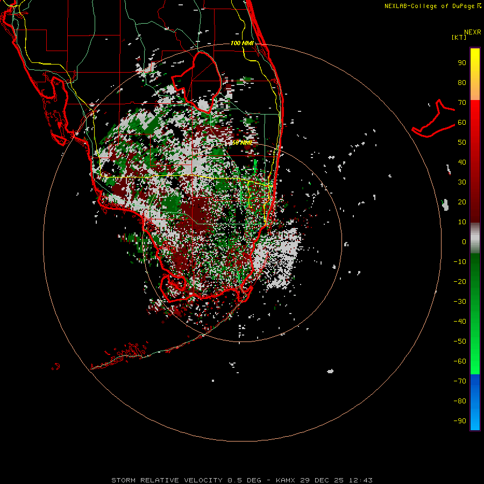The width and height of the screenshot is (484, 484).
Task: Click the positive 60 scale value
Action: (x=462, y=123)
